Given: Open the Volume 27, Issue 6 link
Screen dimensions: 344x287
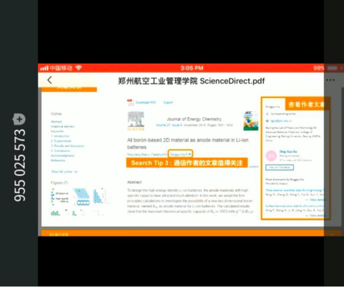Looking at the screenshot, I should click(169, 125).
